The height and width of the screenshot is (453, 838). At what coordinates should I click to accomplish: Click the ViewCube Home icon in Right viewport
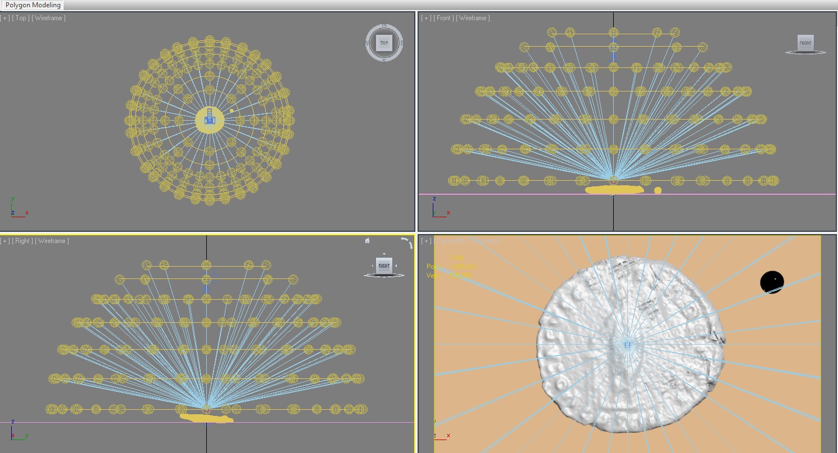point(367,241)
